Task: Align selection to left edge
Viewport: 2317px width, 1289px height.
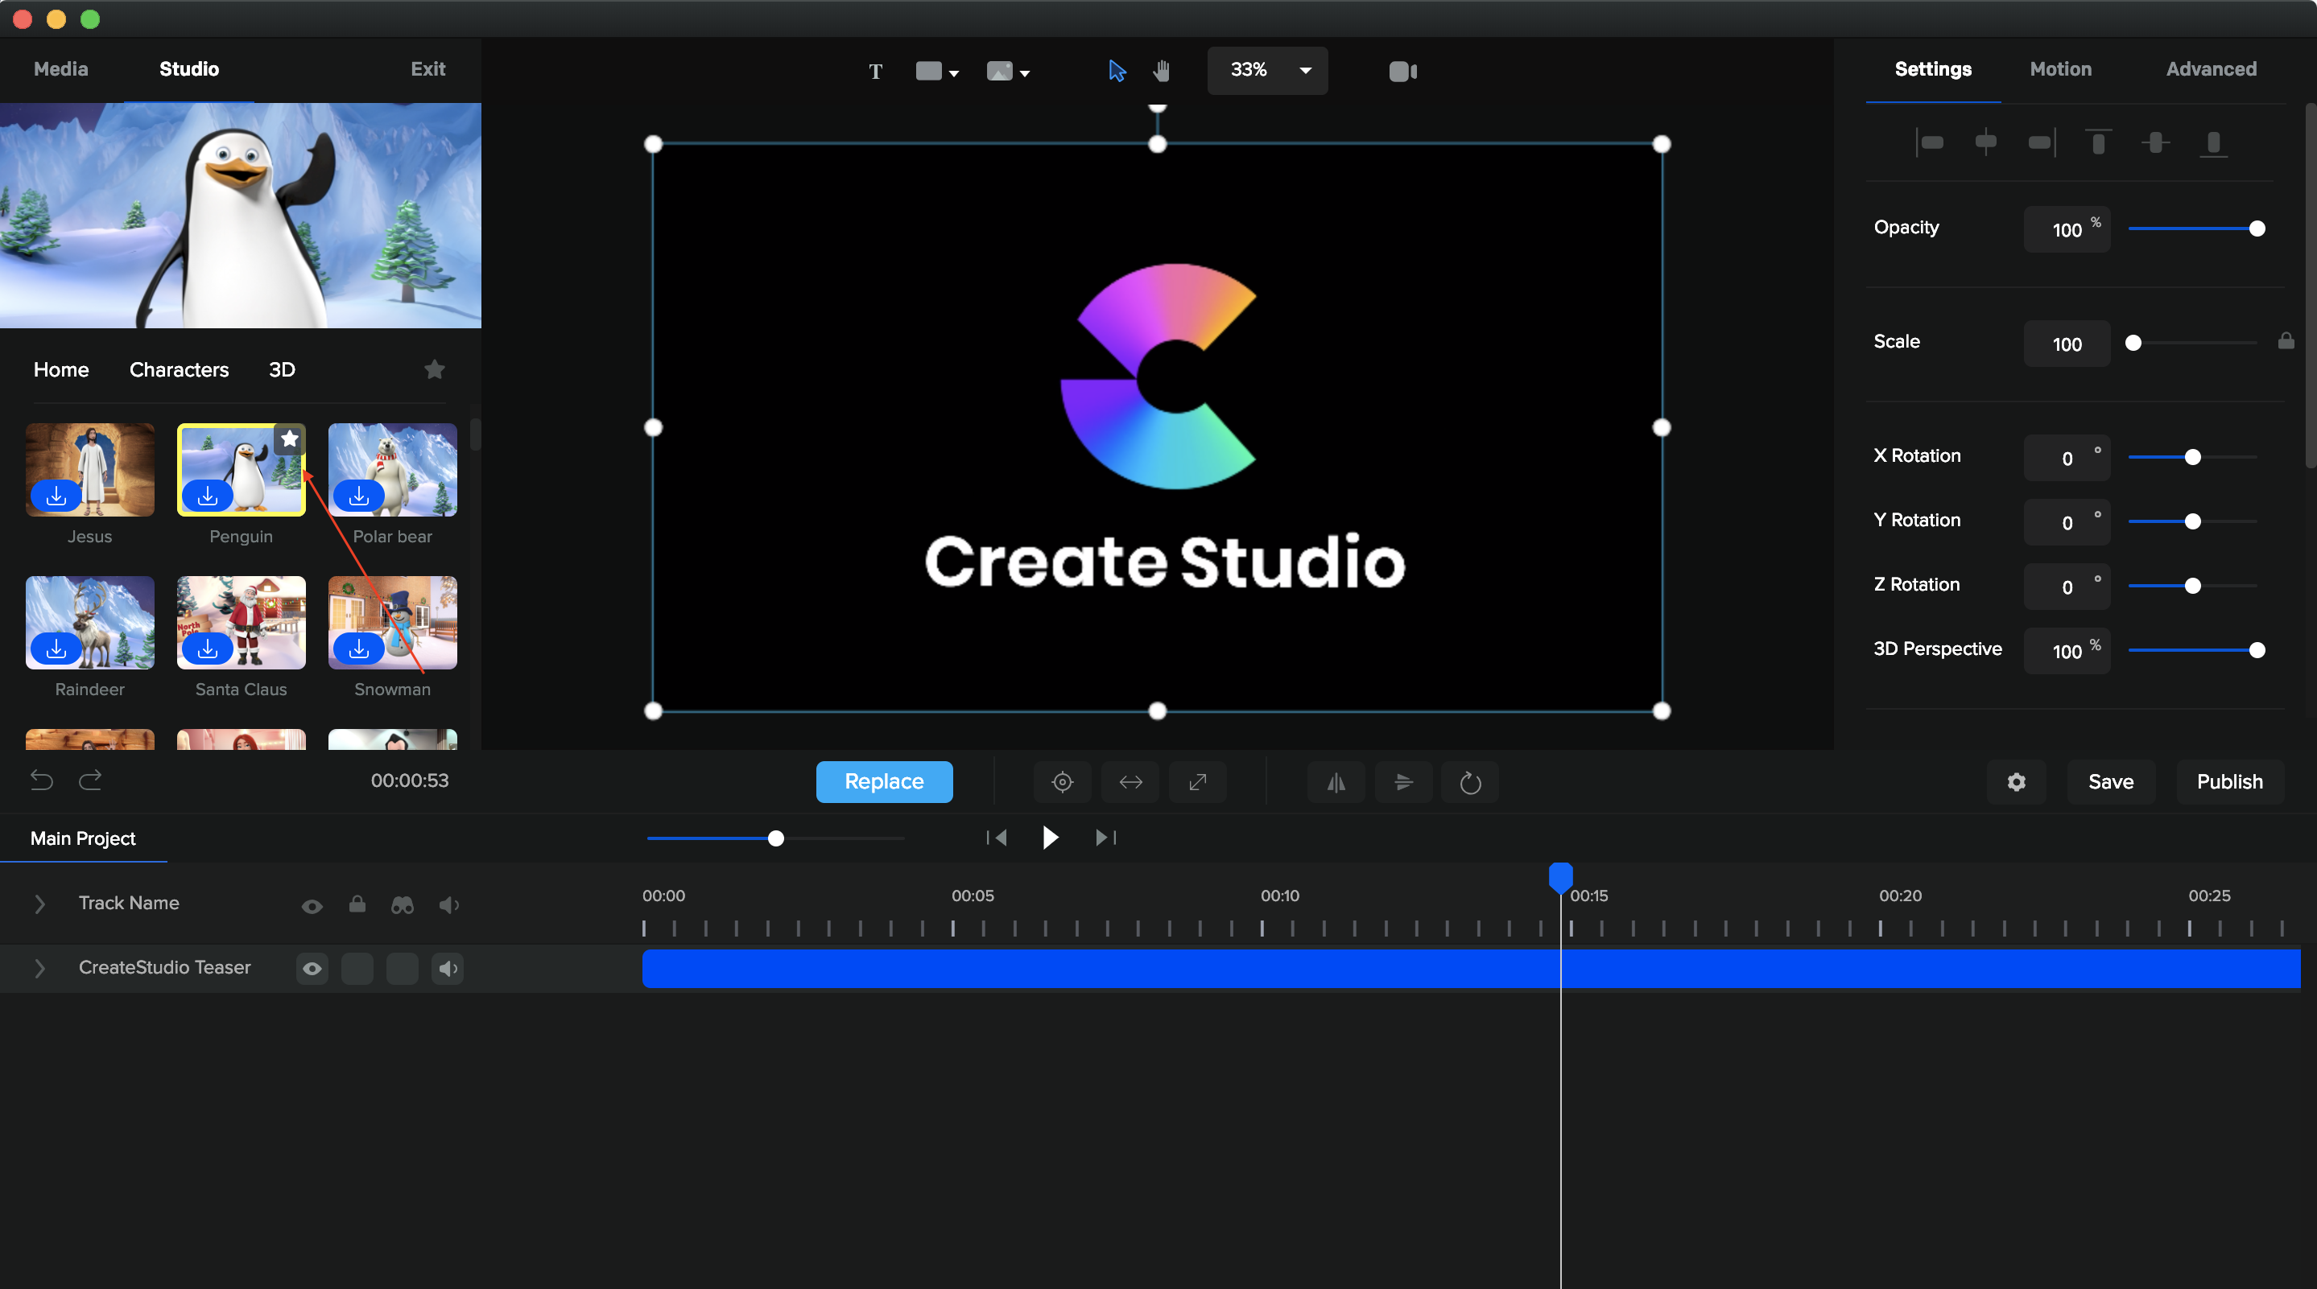Action: click(x=1929, y=142)
